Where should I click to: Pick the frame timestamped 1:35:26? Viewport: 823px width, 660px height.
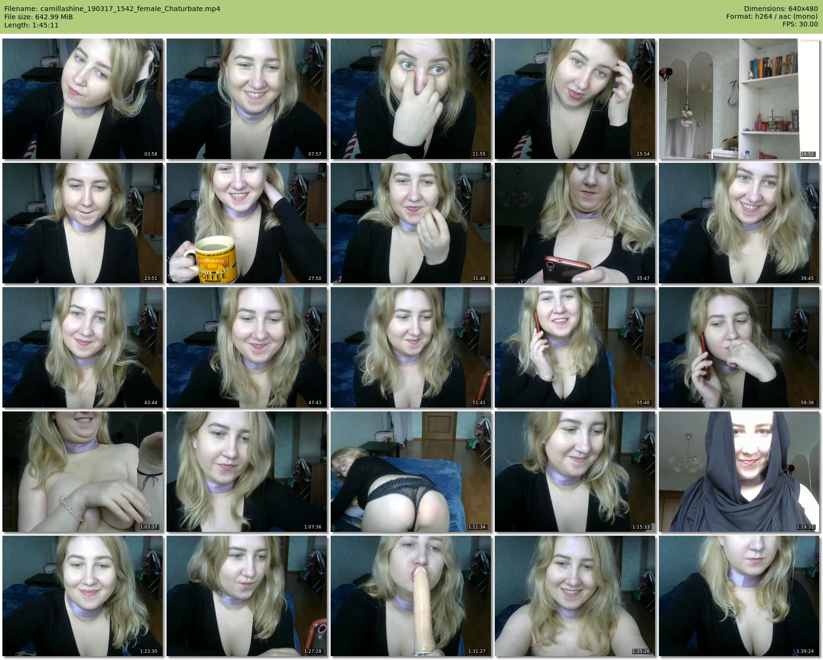575,596
